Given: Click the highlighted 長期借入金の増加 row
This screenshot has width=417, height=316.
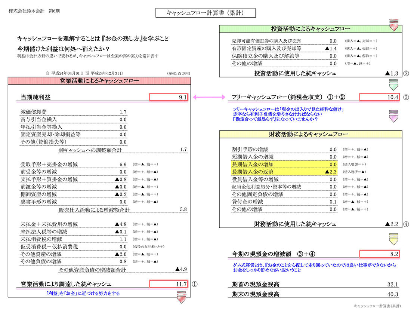Looking at the screenshot, I should (x=284, y=165).
